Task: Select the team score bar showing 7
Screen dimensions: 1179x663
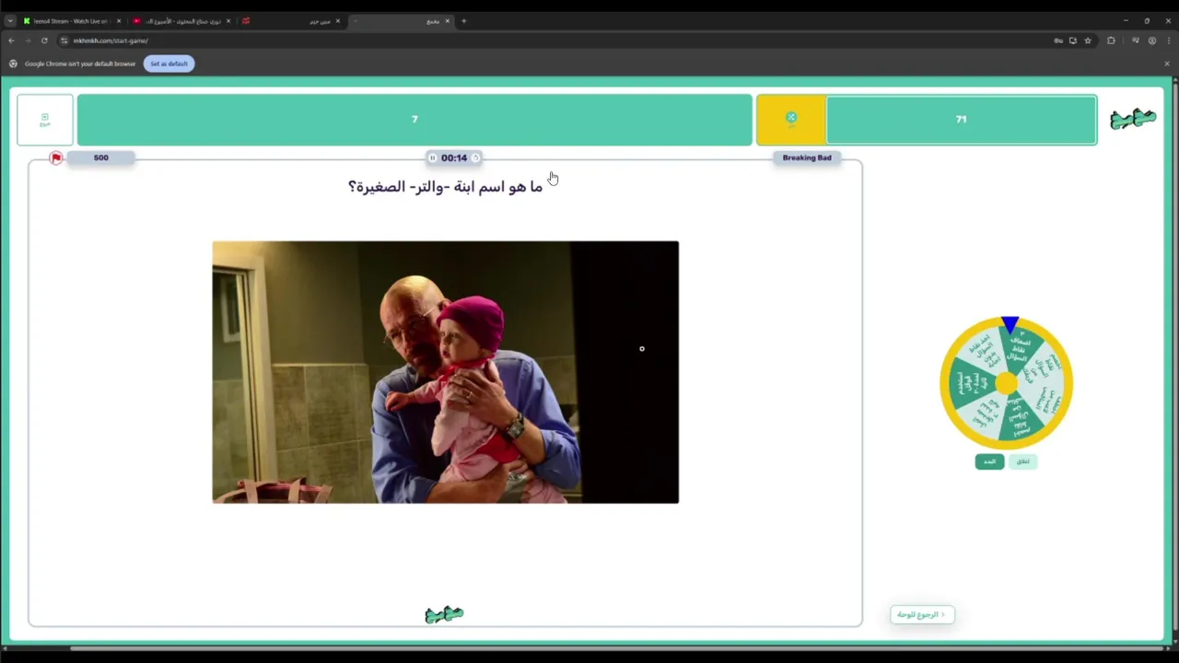Action: click(414, 120)
